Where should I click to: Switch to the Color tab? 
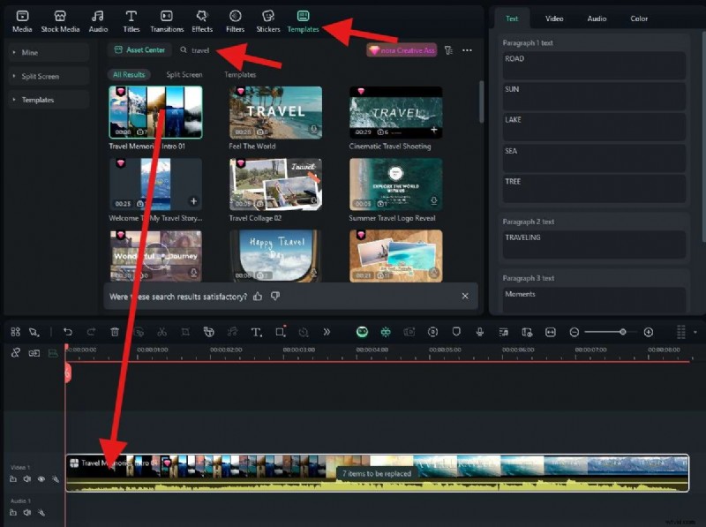coord(638,18)
